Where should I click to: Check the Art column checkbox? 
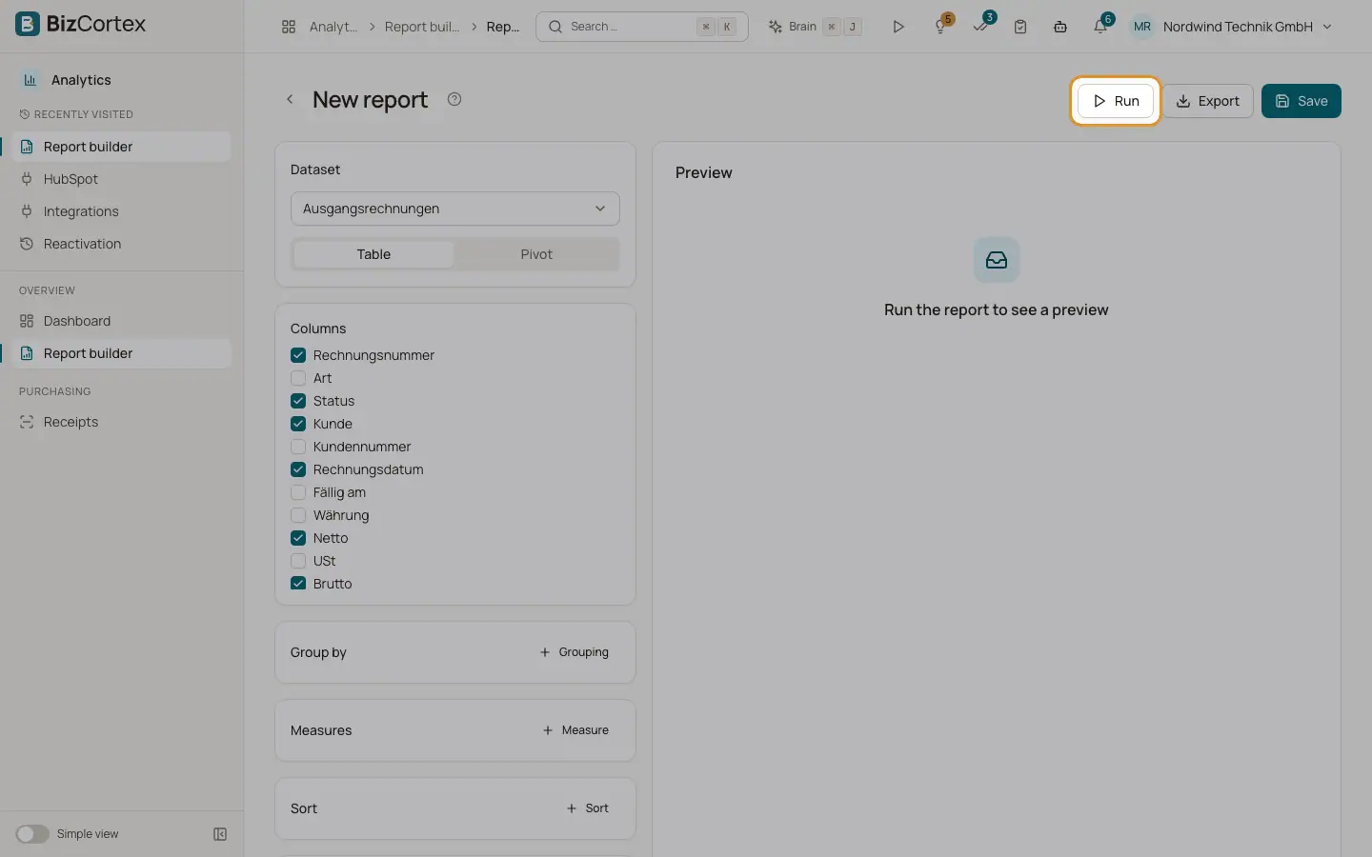pyautogui.click(x=298, y=378)
